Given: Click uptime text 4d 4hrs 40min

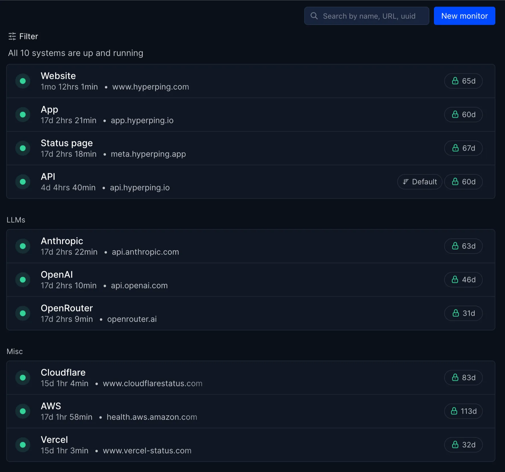Looking at the screenshot, I should click(68, 188).
